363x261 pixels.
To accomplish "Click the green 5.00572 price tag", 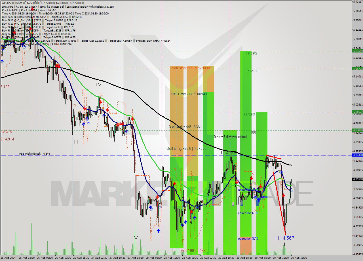I will [x=357, y=112].
